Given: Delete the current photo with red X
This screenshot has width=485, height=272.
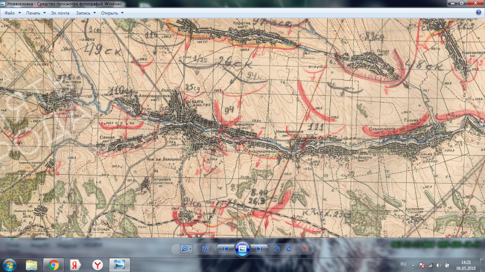Looking at the screenshot, I should [305, 249].
